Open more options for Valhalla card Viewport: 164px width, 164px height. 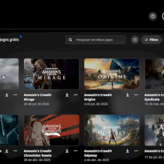[15, 95]
